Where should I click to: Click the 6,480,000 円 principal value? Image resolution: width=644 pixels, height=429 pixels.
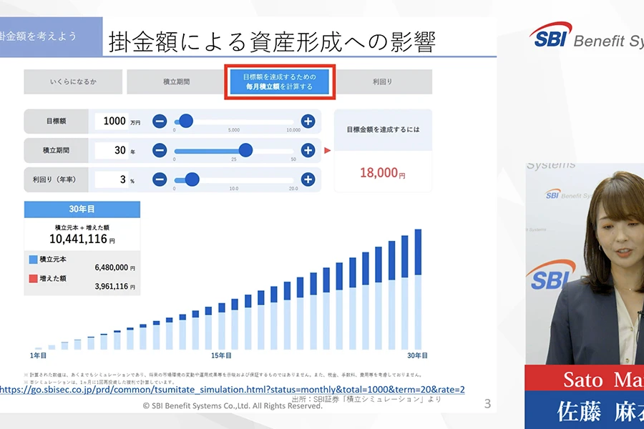[115, 267]
